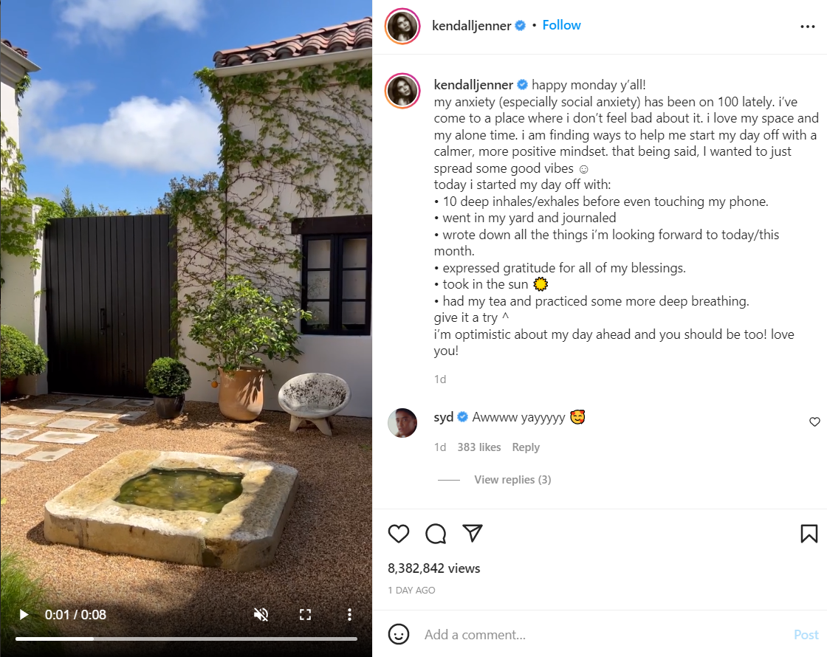
Task: Reply to syd's comment
Action: pos(526,447)
